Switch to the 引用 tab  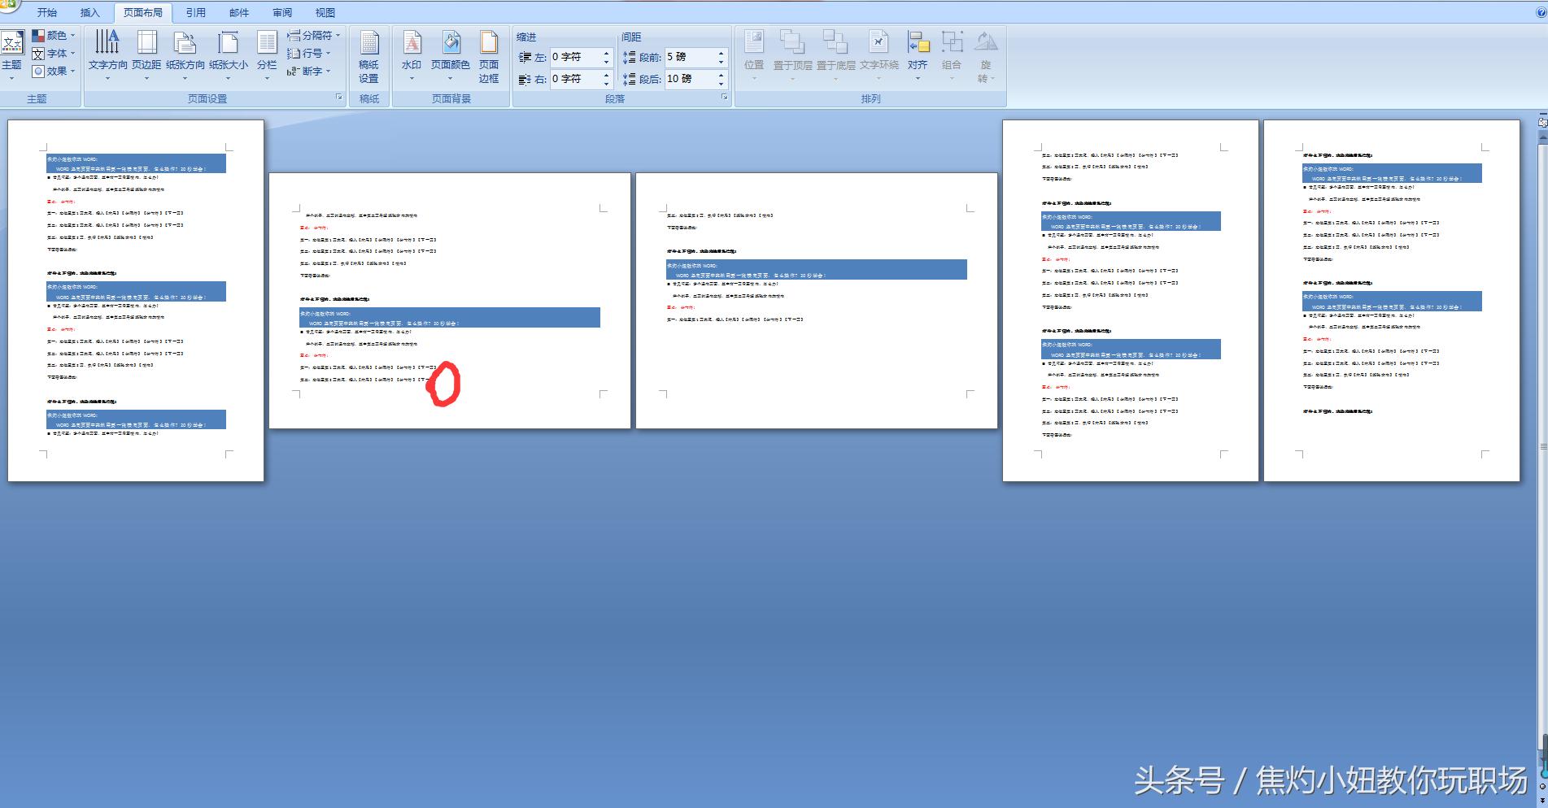pos(196,12)
